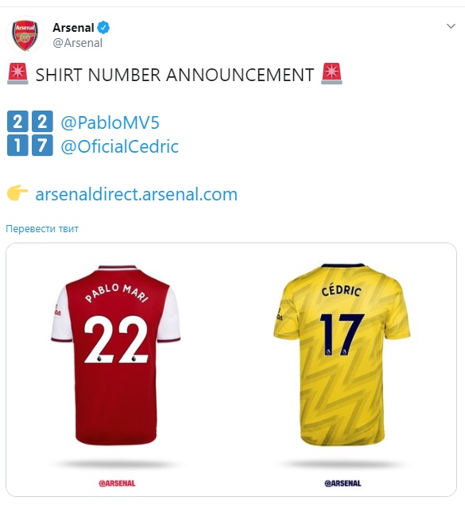Click the @Arsenal handle
Viewport: 465px width, 505px height.
point(78,43)
